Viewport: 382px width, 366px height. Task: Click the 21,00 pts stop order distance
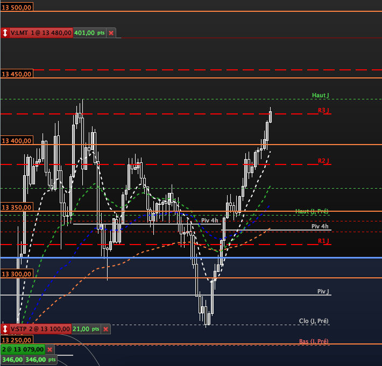coord(86,329)
